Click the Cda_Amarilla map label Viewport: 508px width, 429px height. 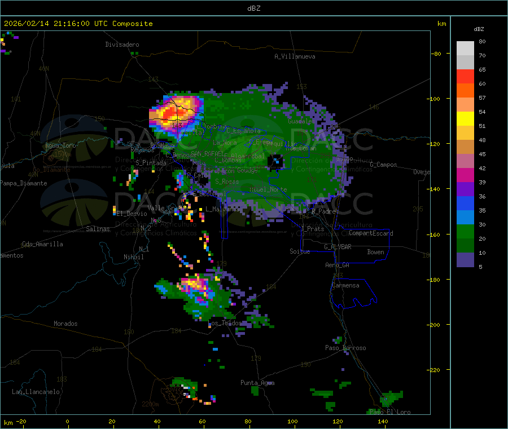click(42, 244)
